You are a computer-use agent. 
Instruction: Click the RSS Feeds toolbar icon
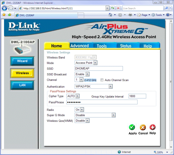click(x=120, y=15)
